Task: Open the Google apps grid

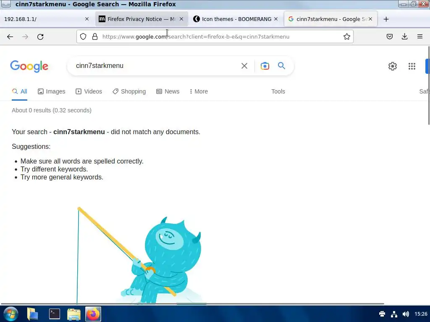Action: pos(412,66)
